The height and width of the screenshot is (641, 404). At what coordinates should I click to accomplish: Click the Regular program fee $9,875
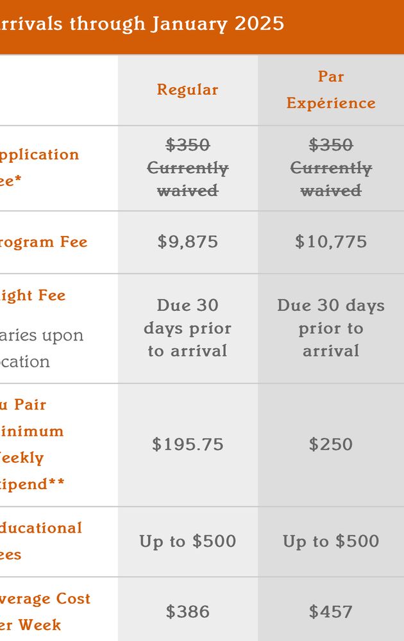[x=188, y=242]
